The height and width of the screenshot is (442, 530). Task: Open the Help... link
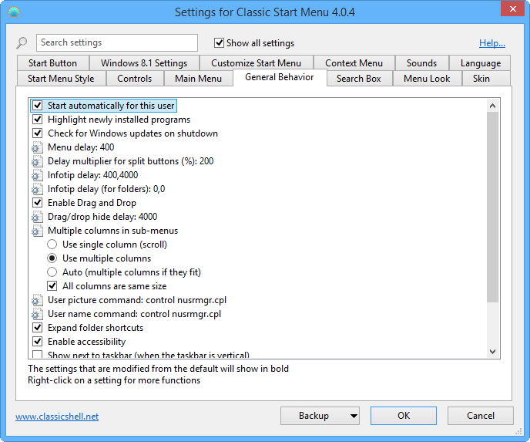pyautogui.click(x=492, y=43)
